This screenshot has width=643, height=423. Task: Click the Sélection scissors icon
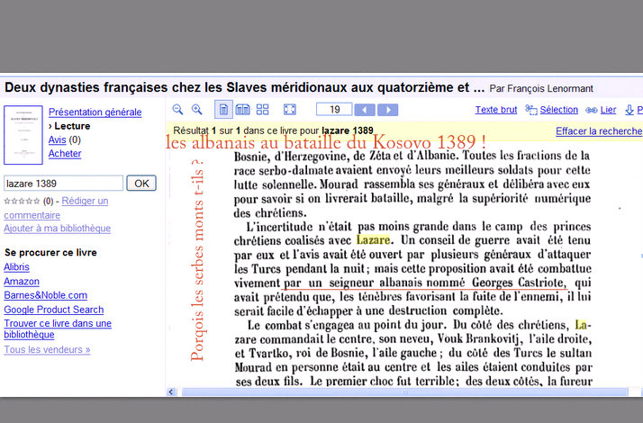click(531, 110)
